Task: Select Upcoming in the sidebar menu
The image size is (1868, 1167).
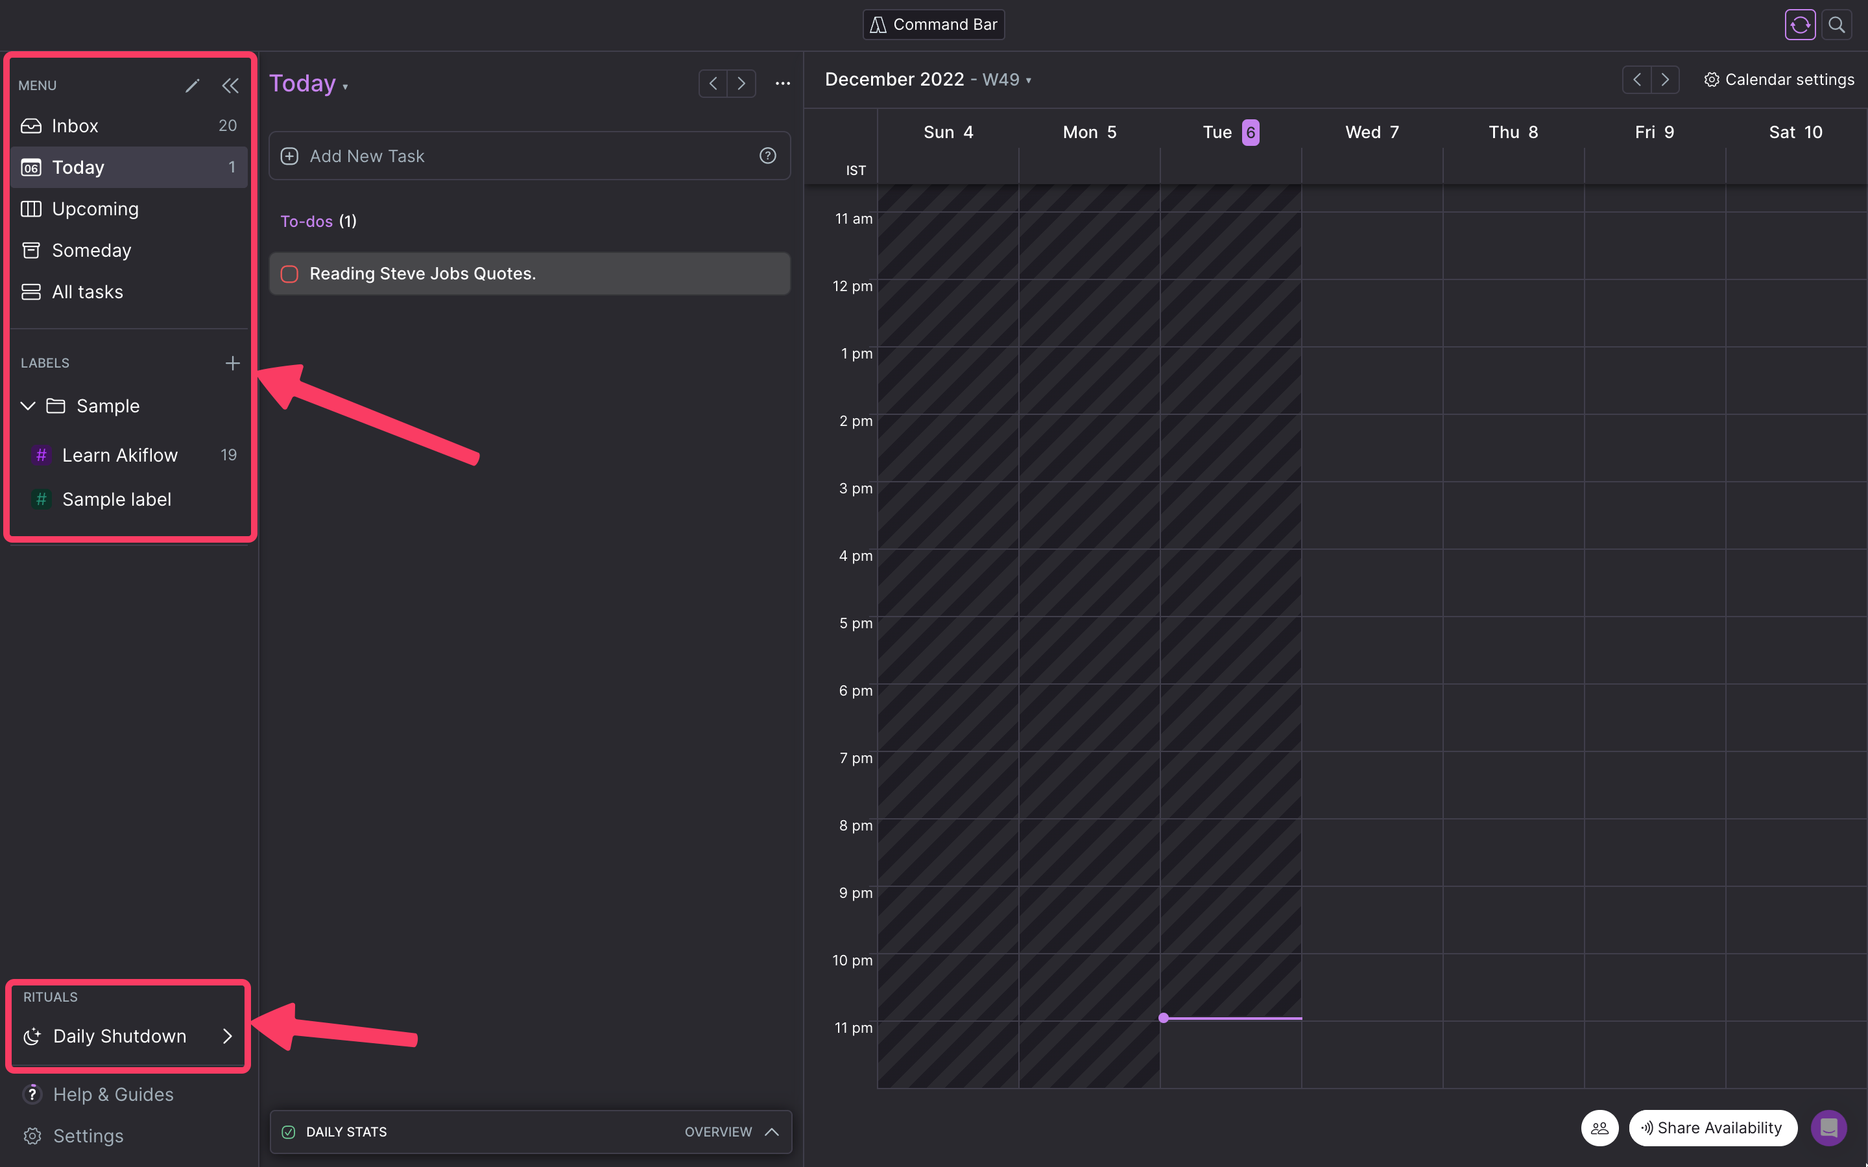Action: (x=95, y=209)
